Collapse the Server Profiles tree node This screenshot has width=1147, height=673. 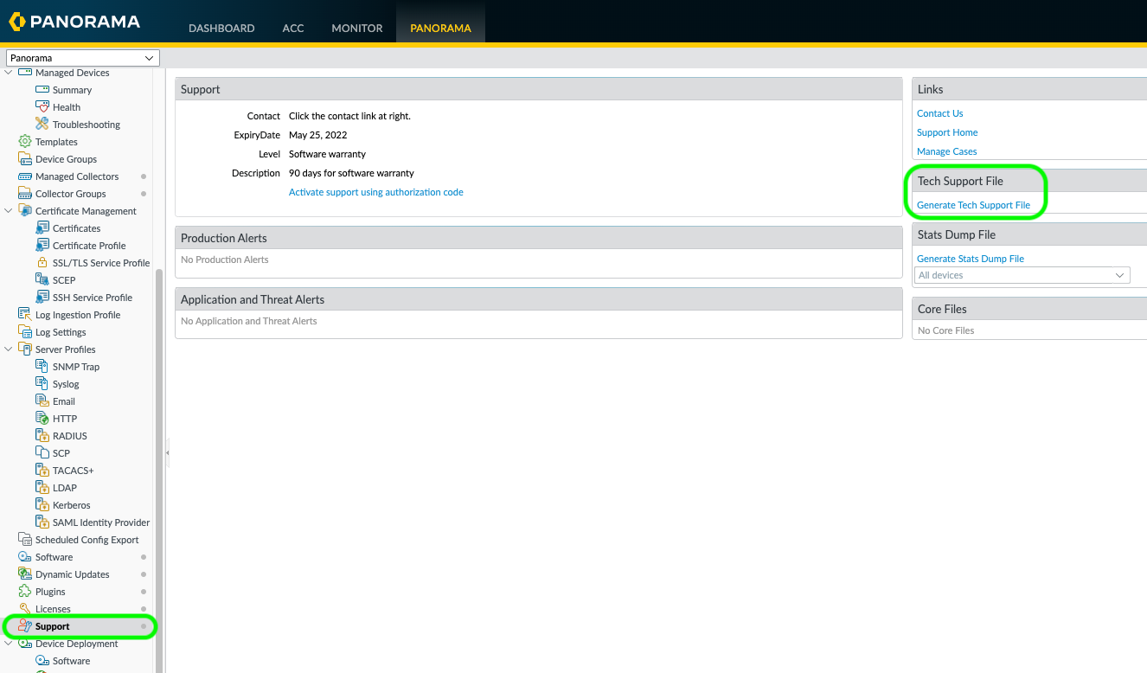point(9,349)
